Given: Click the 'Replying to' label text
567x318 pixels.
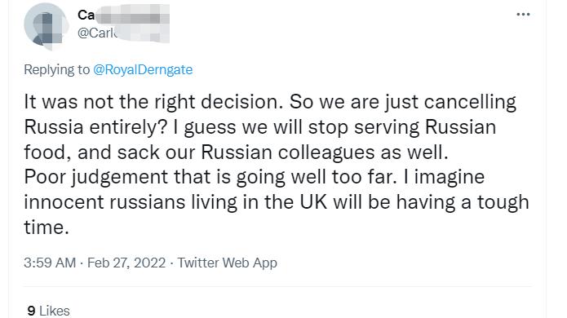Looking at the screenshot, I should click(x=57, y=69).
